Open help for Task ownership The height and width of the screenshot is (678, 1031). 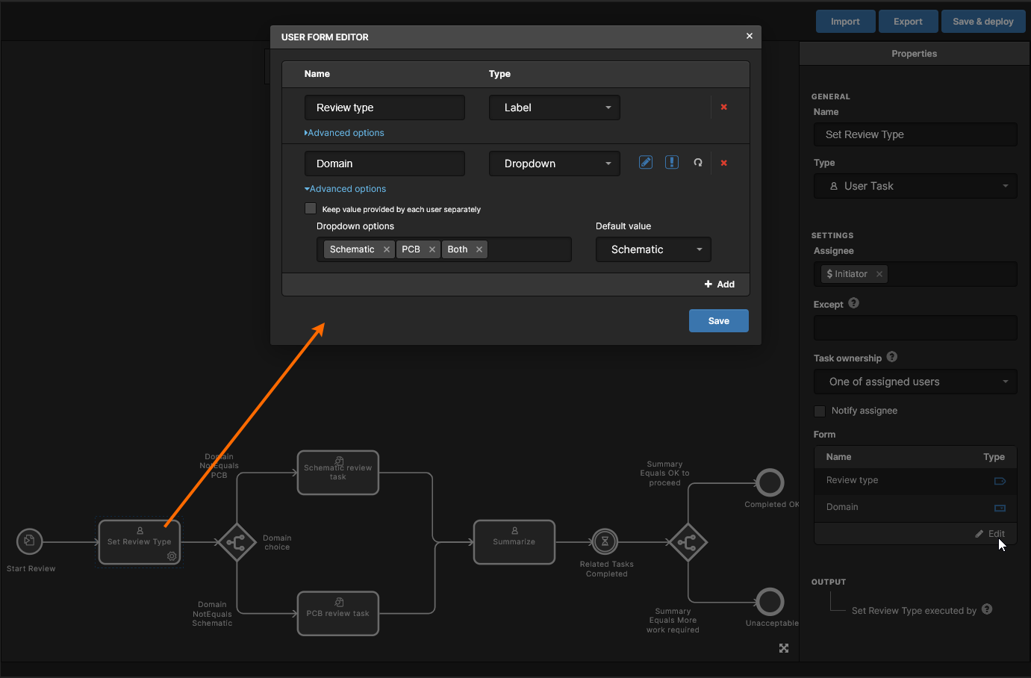[892, 357]
